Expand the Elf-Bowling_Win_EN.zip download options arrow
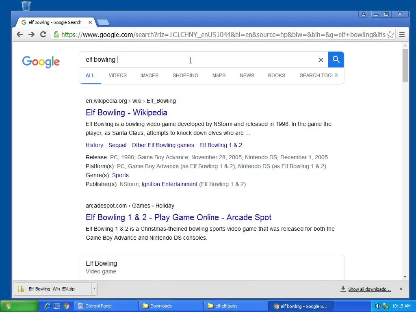Viewport: 416px width, 312px height. point(94,289)
